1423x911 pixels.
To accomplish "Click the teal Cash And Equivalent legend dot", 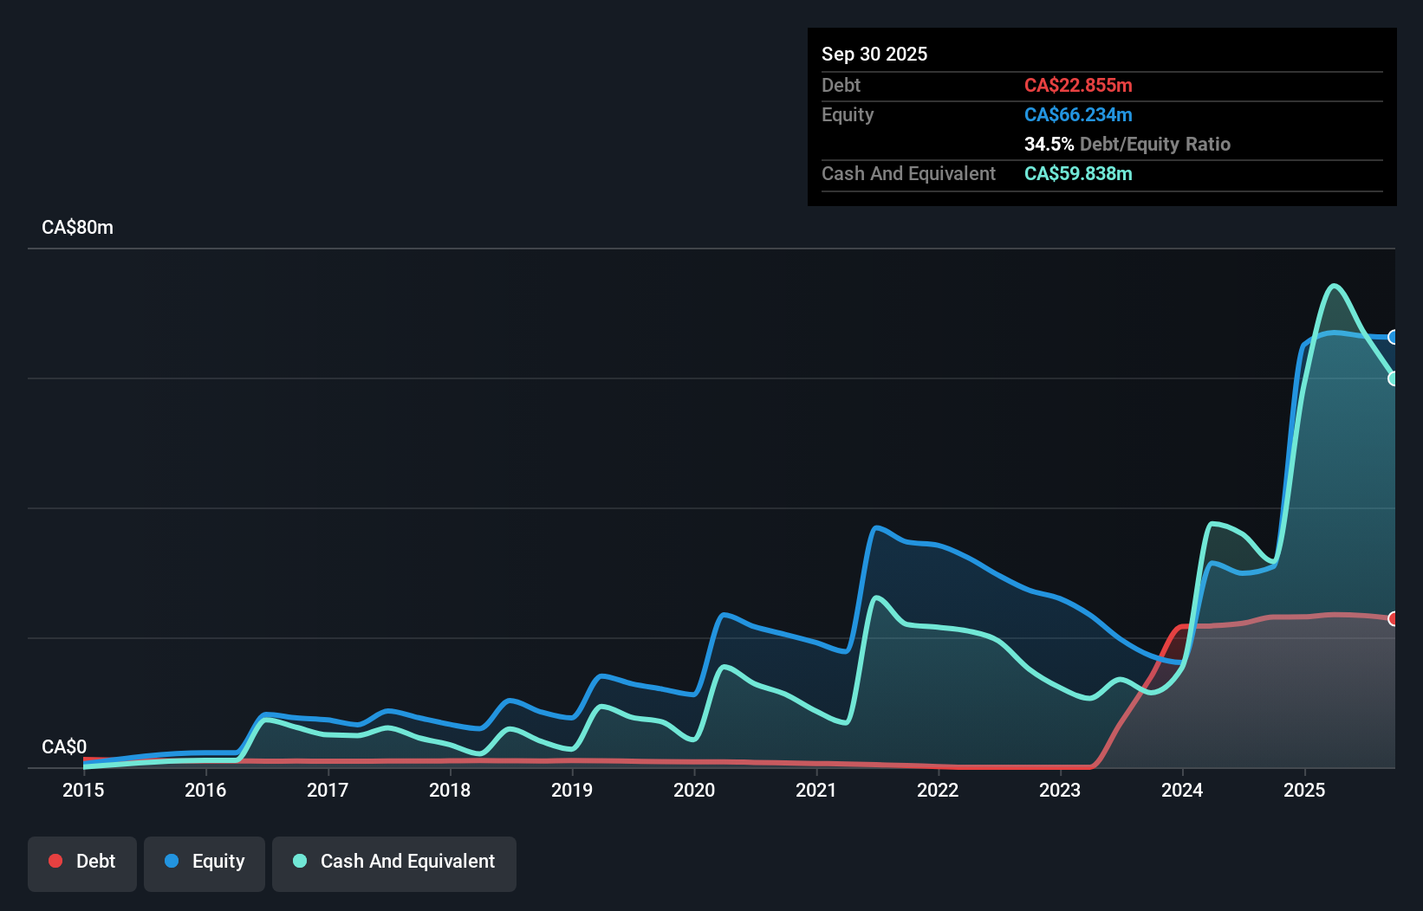I will (299, 861).
